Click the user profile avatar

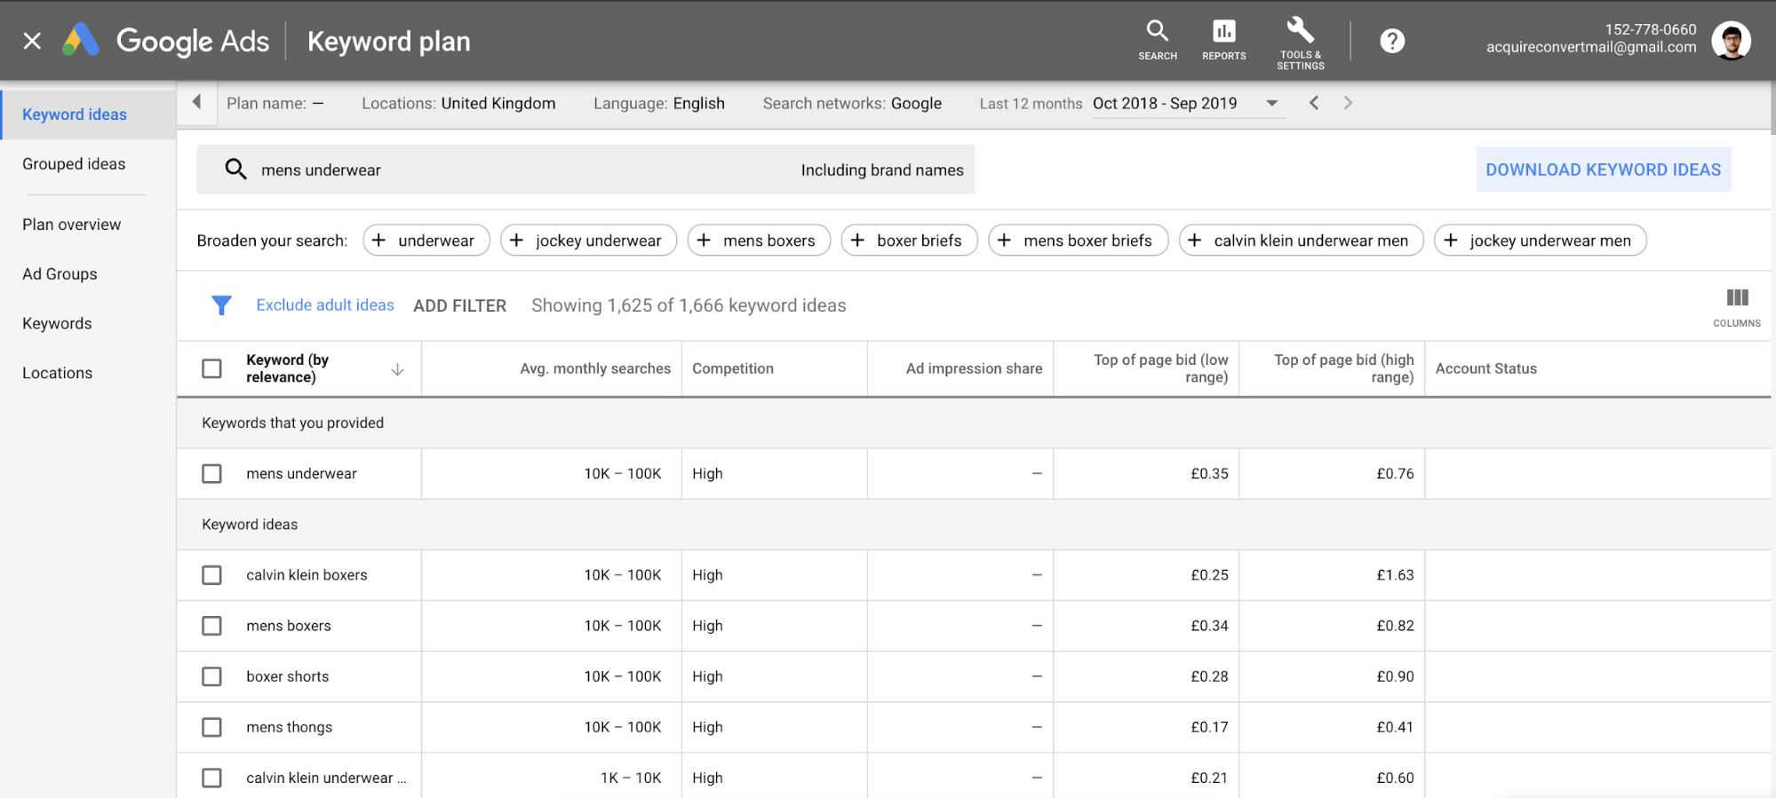point(1730,41)
